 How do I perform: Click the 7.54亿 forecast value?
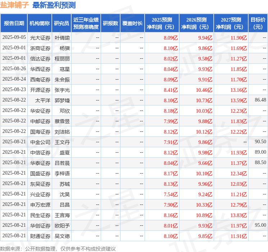click(x=171, y=194)
